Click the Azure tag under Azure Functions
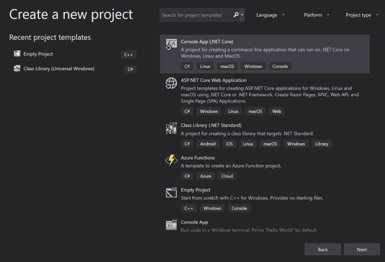The width and height of the screenshot is (385, 262). (205, 176)
